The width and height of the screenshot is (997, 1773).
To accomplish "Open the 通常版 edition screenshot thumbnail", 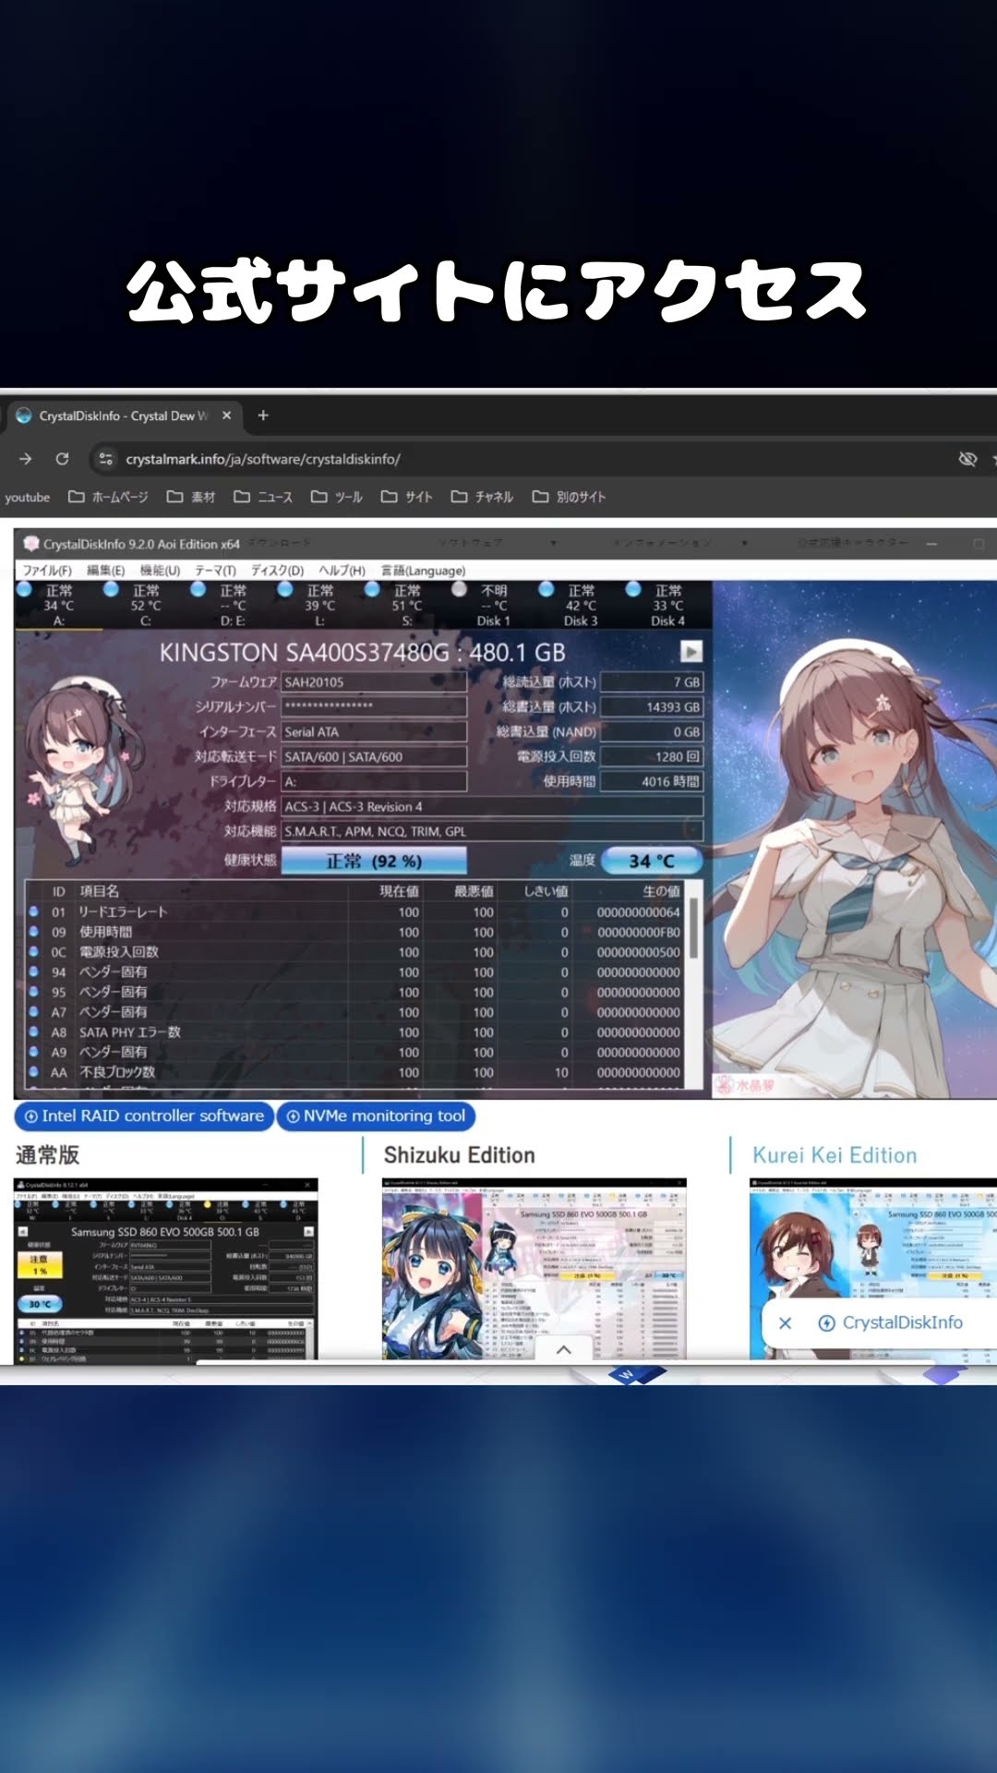I will (166, 1269).
